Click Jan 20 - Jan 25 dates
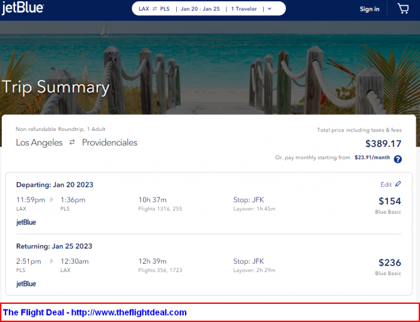Screen dimensions: 420x322 click(200, 9)
